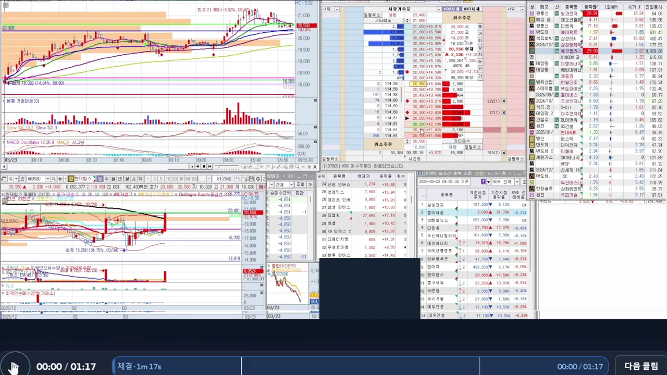Image resolution: width=667 pixels, height=375 pixels.
Task: Expand the stock code 460930 dropdown
Action: (48, 179)
